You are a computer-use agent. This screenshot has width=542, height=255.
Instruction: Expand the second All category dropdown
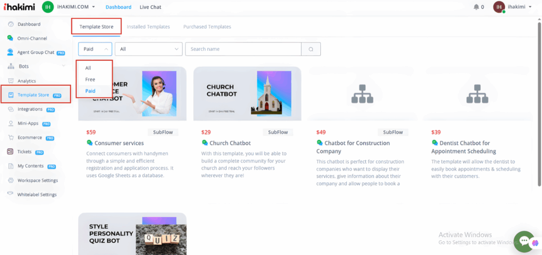pos(148,49)
